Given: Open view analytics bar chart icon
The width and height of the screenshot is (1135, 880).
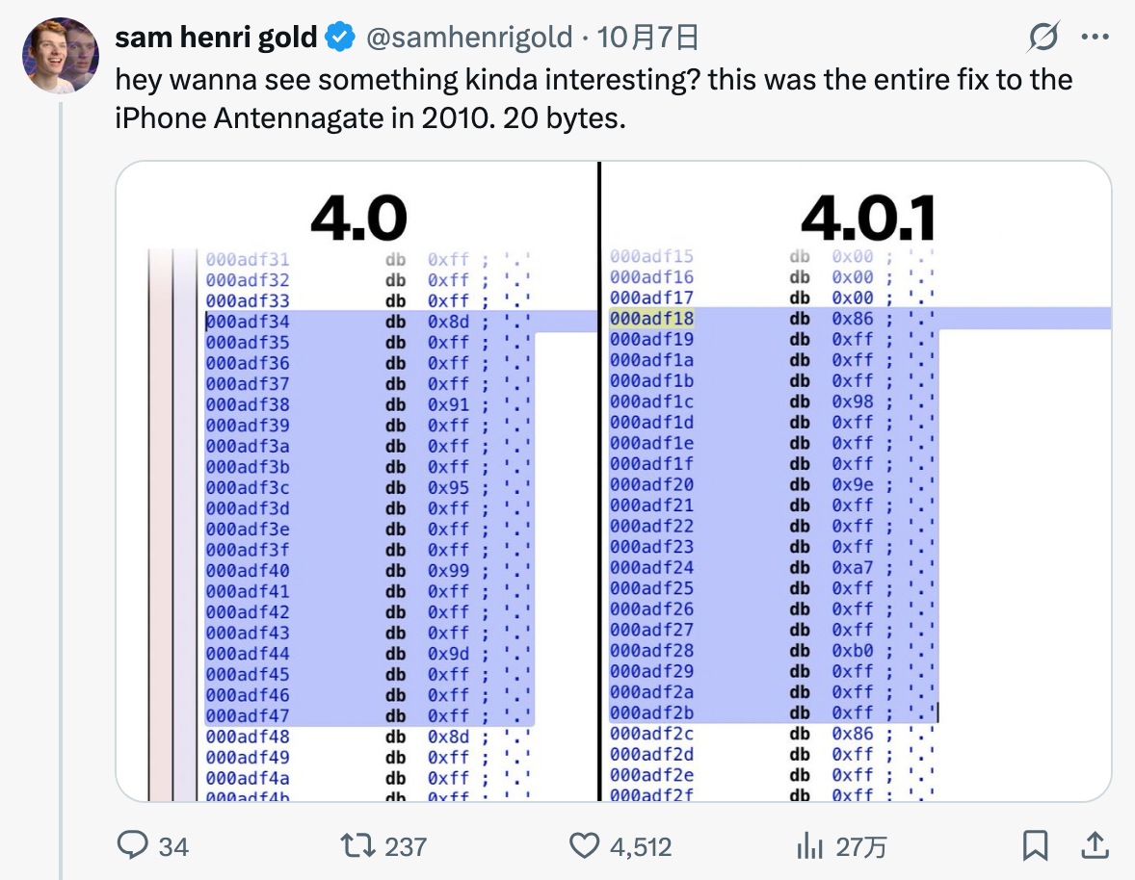Looking at the screenshot, I should point(808,846).
